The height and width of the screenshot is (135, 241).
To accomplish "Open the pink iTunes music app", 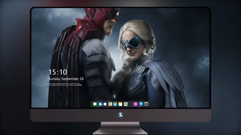I will click(135, 104).
